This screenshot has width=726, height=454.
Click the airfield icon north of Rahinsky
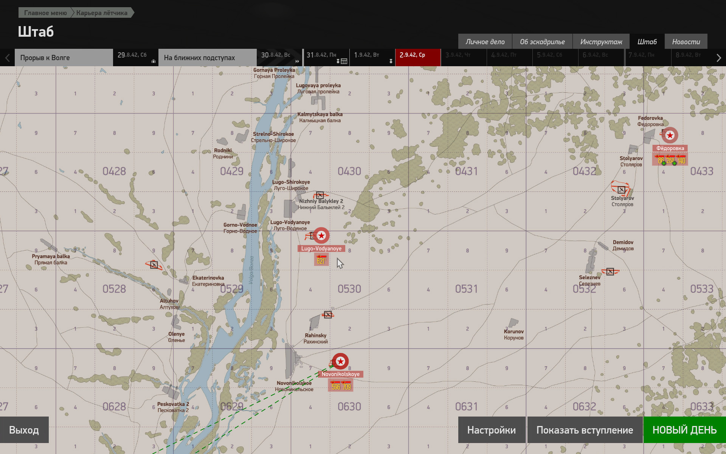(328, 314)
